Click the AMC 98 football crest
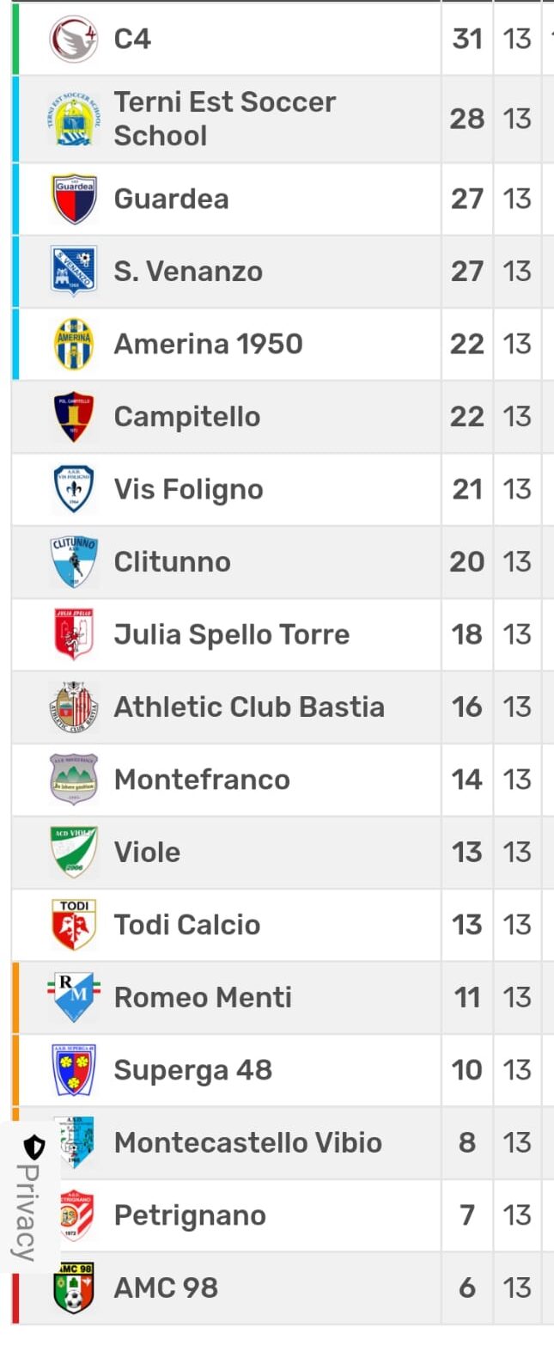This screenshot has height=1346, width=554. (x=74, y=1288)
